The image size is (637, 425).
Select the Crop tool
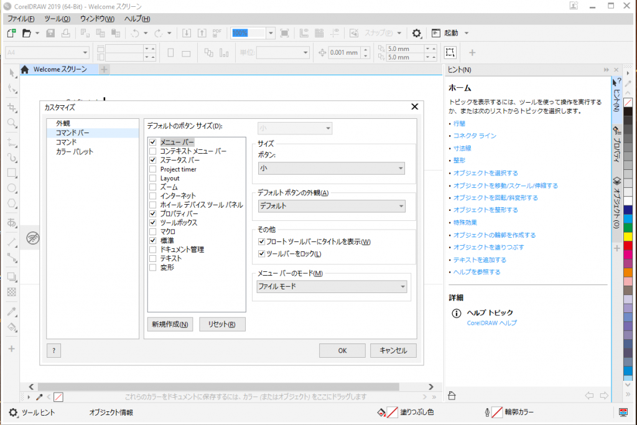[x=12, y=108]
